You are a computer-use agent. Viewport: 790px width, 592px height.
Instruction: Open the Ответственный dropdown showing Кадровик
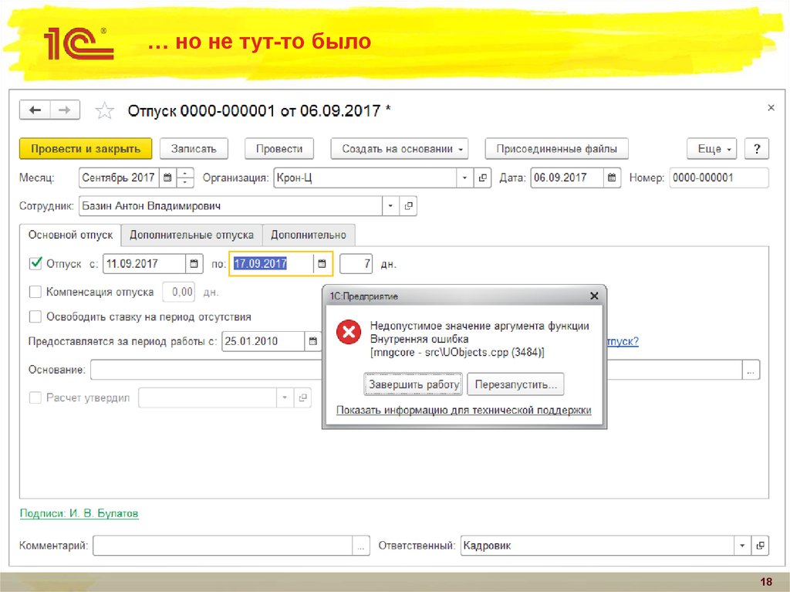[x=741, y=545]
